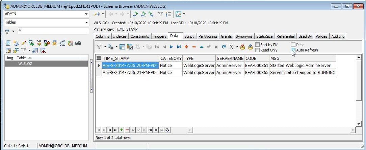
Task: Jump to the last record with blue arrow
Action: [x=179, y=47]
